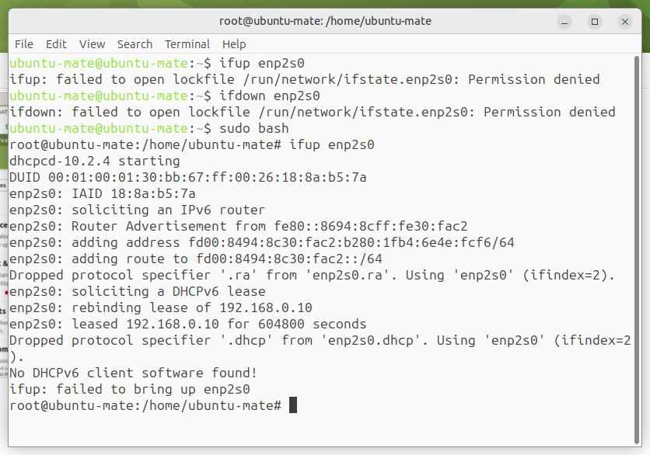Open the Edit menu
Image resolution: width=650 pixels, height=455 pixels.
point(56,44)
